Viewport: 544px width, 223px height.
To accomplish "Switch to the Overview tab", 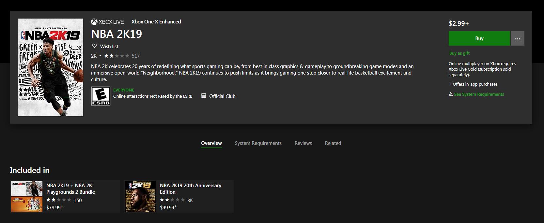I will click(211, 143).
